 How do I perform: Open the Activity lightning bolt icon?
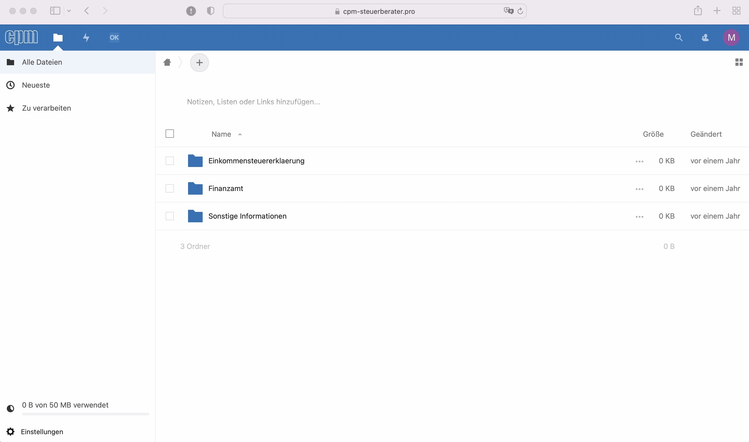pos(86,38)
